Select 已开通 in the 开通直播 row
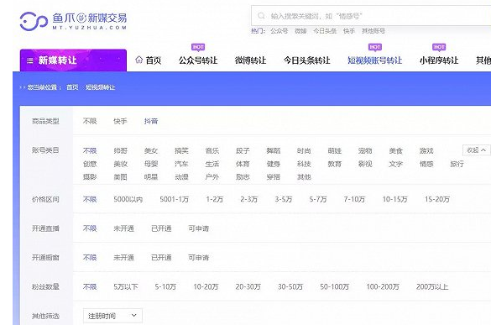This screenshot has width=491, height=325. pyautogui.click(x=161, y=228)
